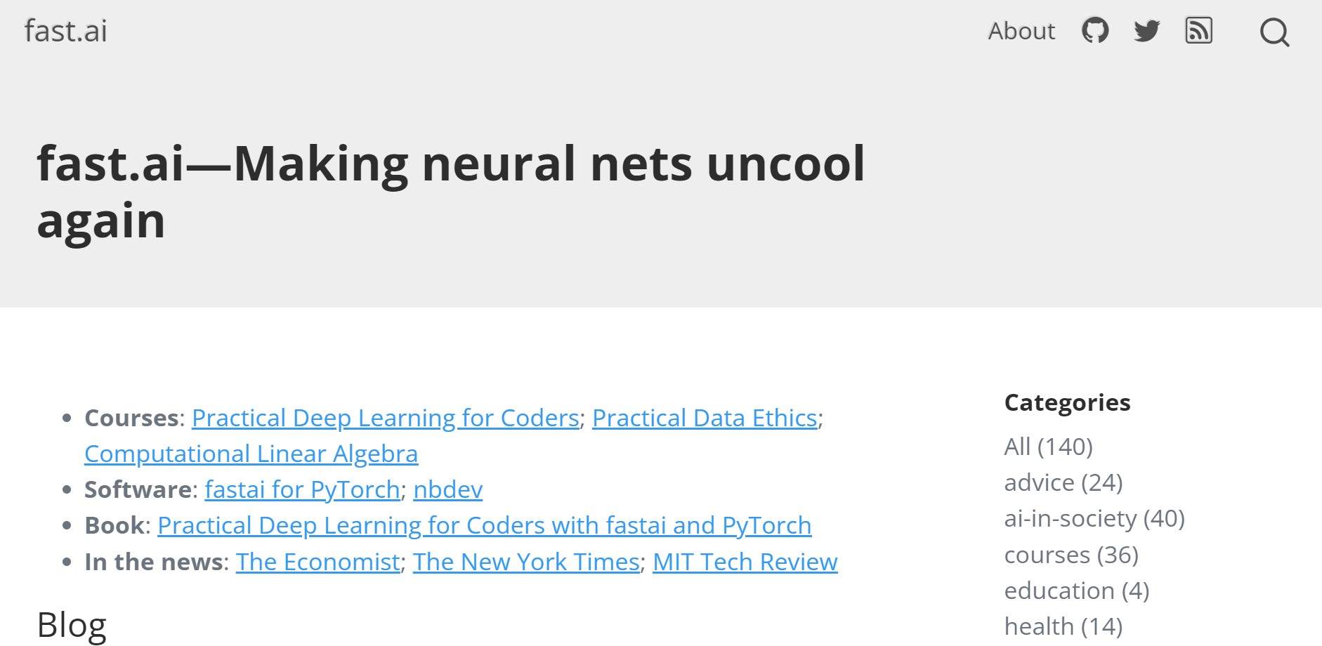Open fastai for PyTorch link

coord(302,489)
